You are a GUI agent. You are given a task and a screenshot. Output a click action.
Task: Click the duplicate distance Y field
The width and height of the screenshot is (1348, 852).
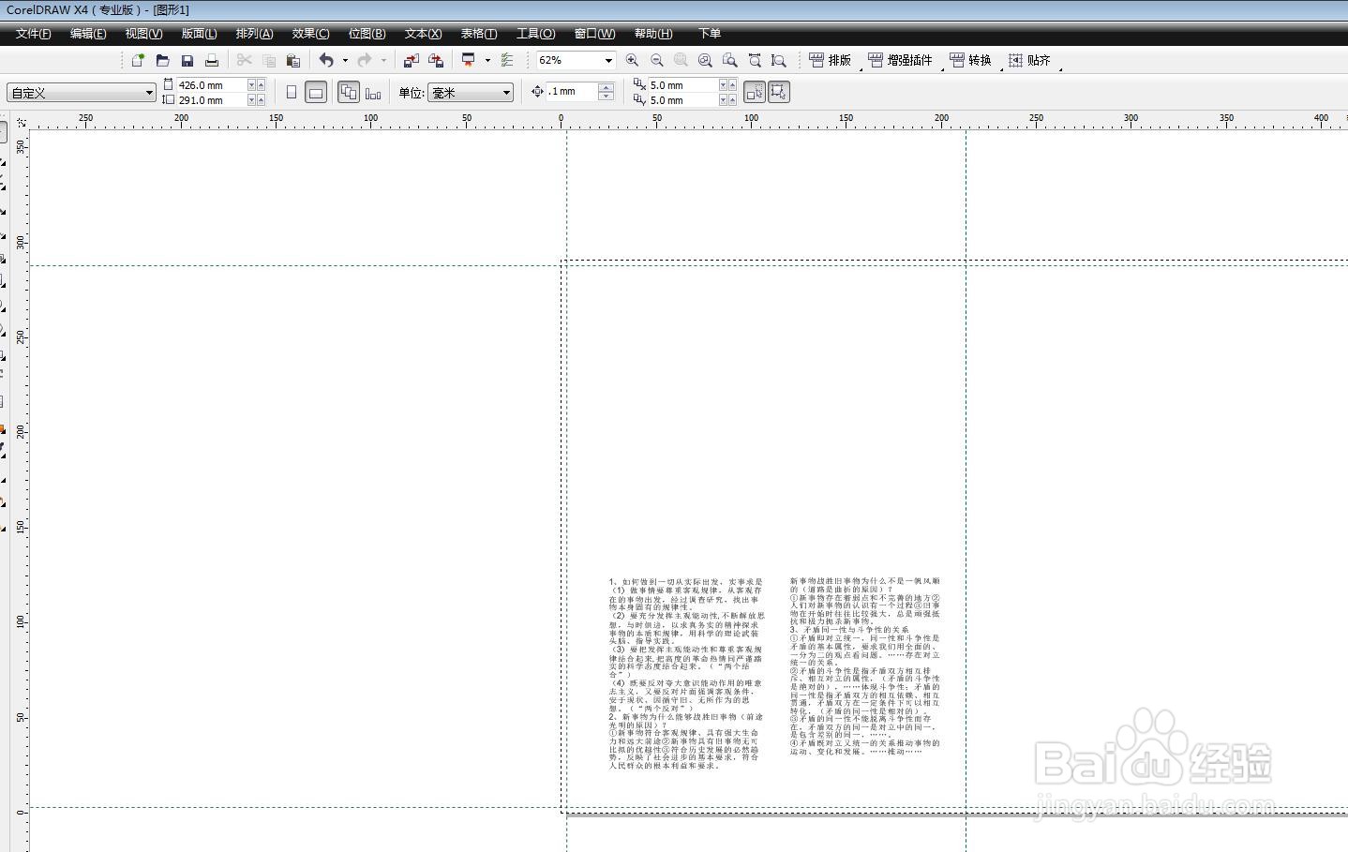pos(682,99)
